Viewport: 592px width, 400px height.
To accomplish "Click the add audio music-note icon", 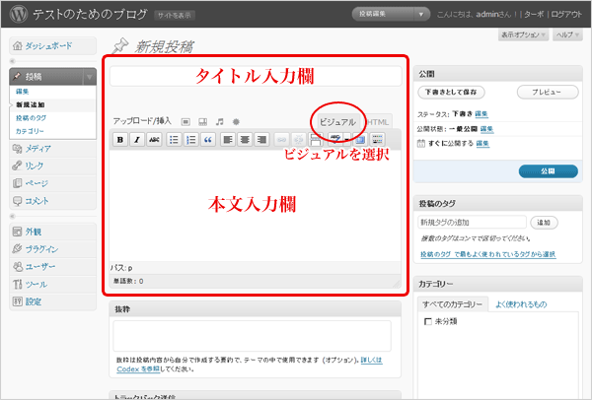I will click(x=219, y=122).
